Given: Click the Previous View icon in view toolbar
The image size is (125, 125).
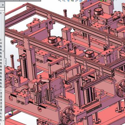Looking at the screenshot, I should point(68,1).
